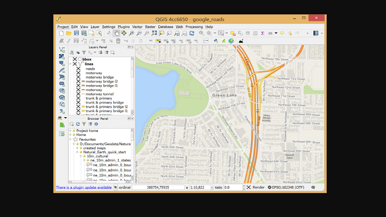Collapse the Natural_Earth_quick_start folder
The image size is (386, 217).
tap(77, 152)
